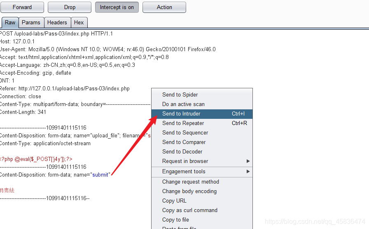Choose Send to Spider

pyautogui.click(x=202, y=94)
